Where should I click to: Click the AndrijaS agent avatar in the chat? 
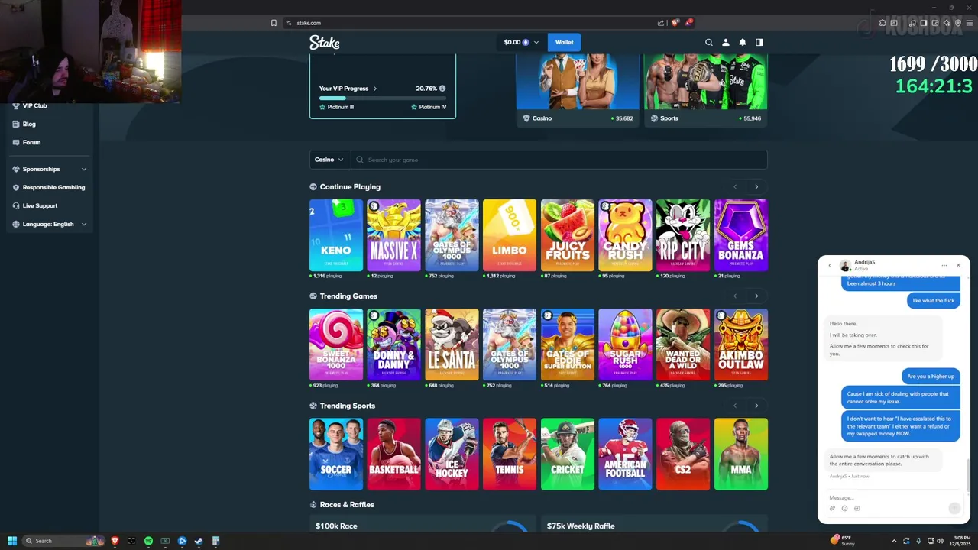[x=845, y=265]
